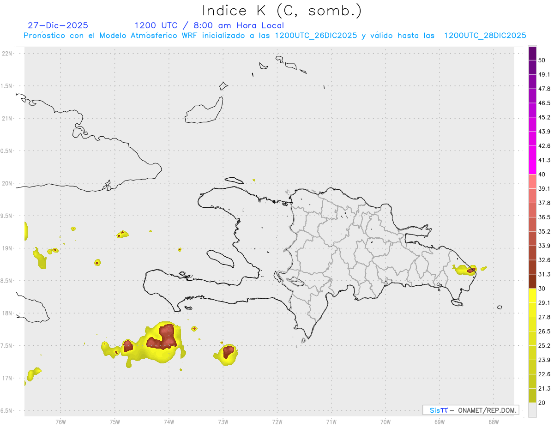Viewport: 554px width, 428px height.
Task: Click the '1200 UTC / 8:00 am Hora Local' text
Action: click(209, 25)
